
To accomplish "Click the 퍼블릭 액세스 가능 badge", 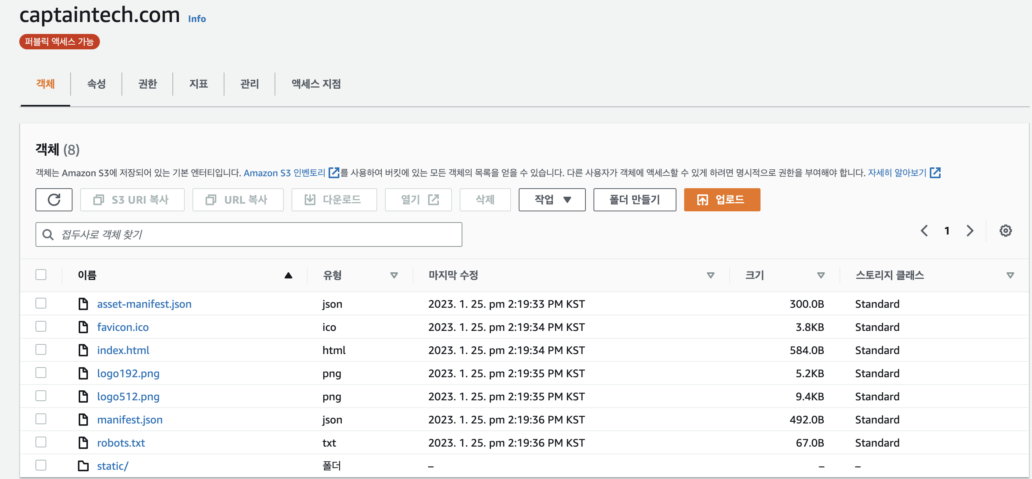I will coord(59,42).
